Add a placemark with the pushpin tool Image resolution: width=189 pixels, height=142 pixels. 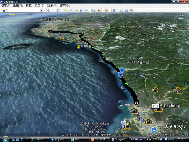pyautogui.click(x=66, y=10)
